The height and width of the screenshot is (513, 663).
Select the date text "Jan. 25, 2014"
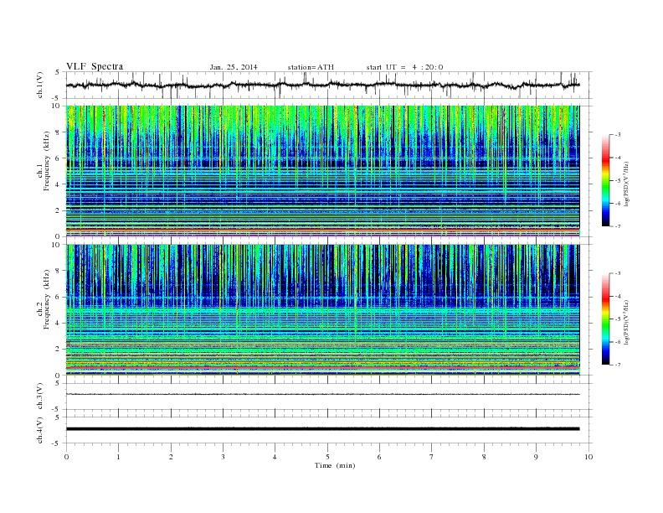234,67
